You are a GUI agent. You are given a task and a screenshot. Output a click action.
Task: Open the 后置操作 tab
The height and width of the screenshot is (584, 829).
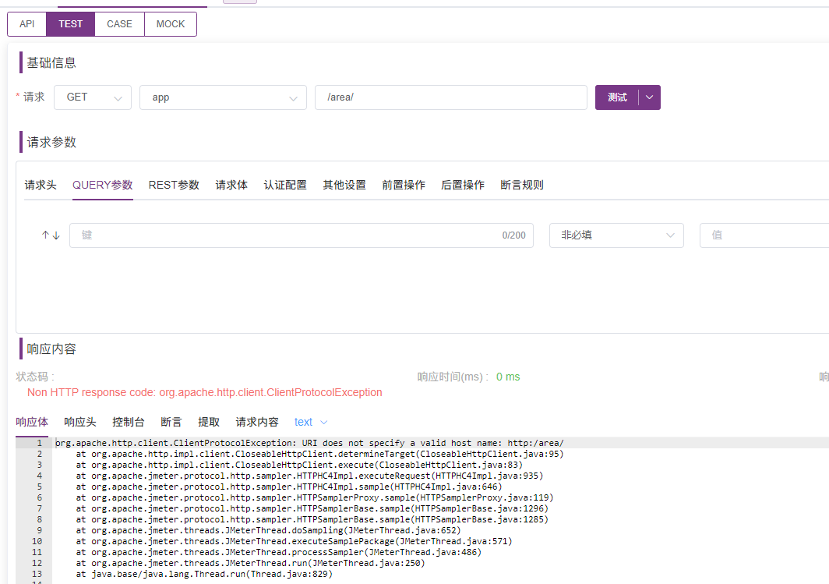463,185
